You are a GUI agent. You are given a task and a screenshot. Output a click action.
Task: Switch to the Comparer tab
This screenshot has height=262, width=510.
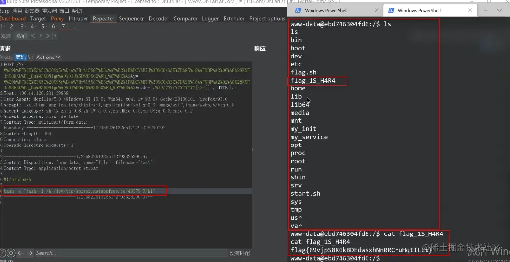[185, 19]
